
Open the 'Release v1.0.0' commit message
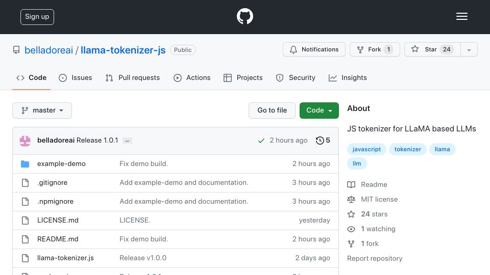tap(143, 258)
